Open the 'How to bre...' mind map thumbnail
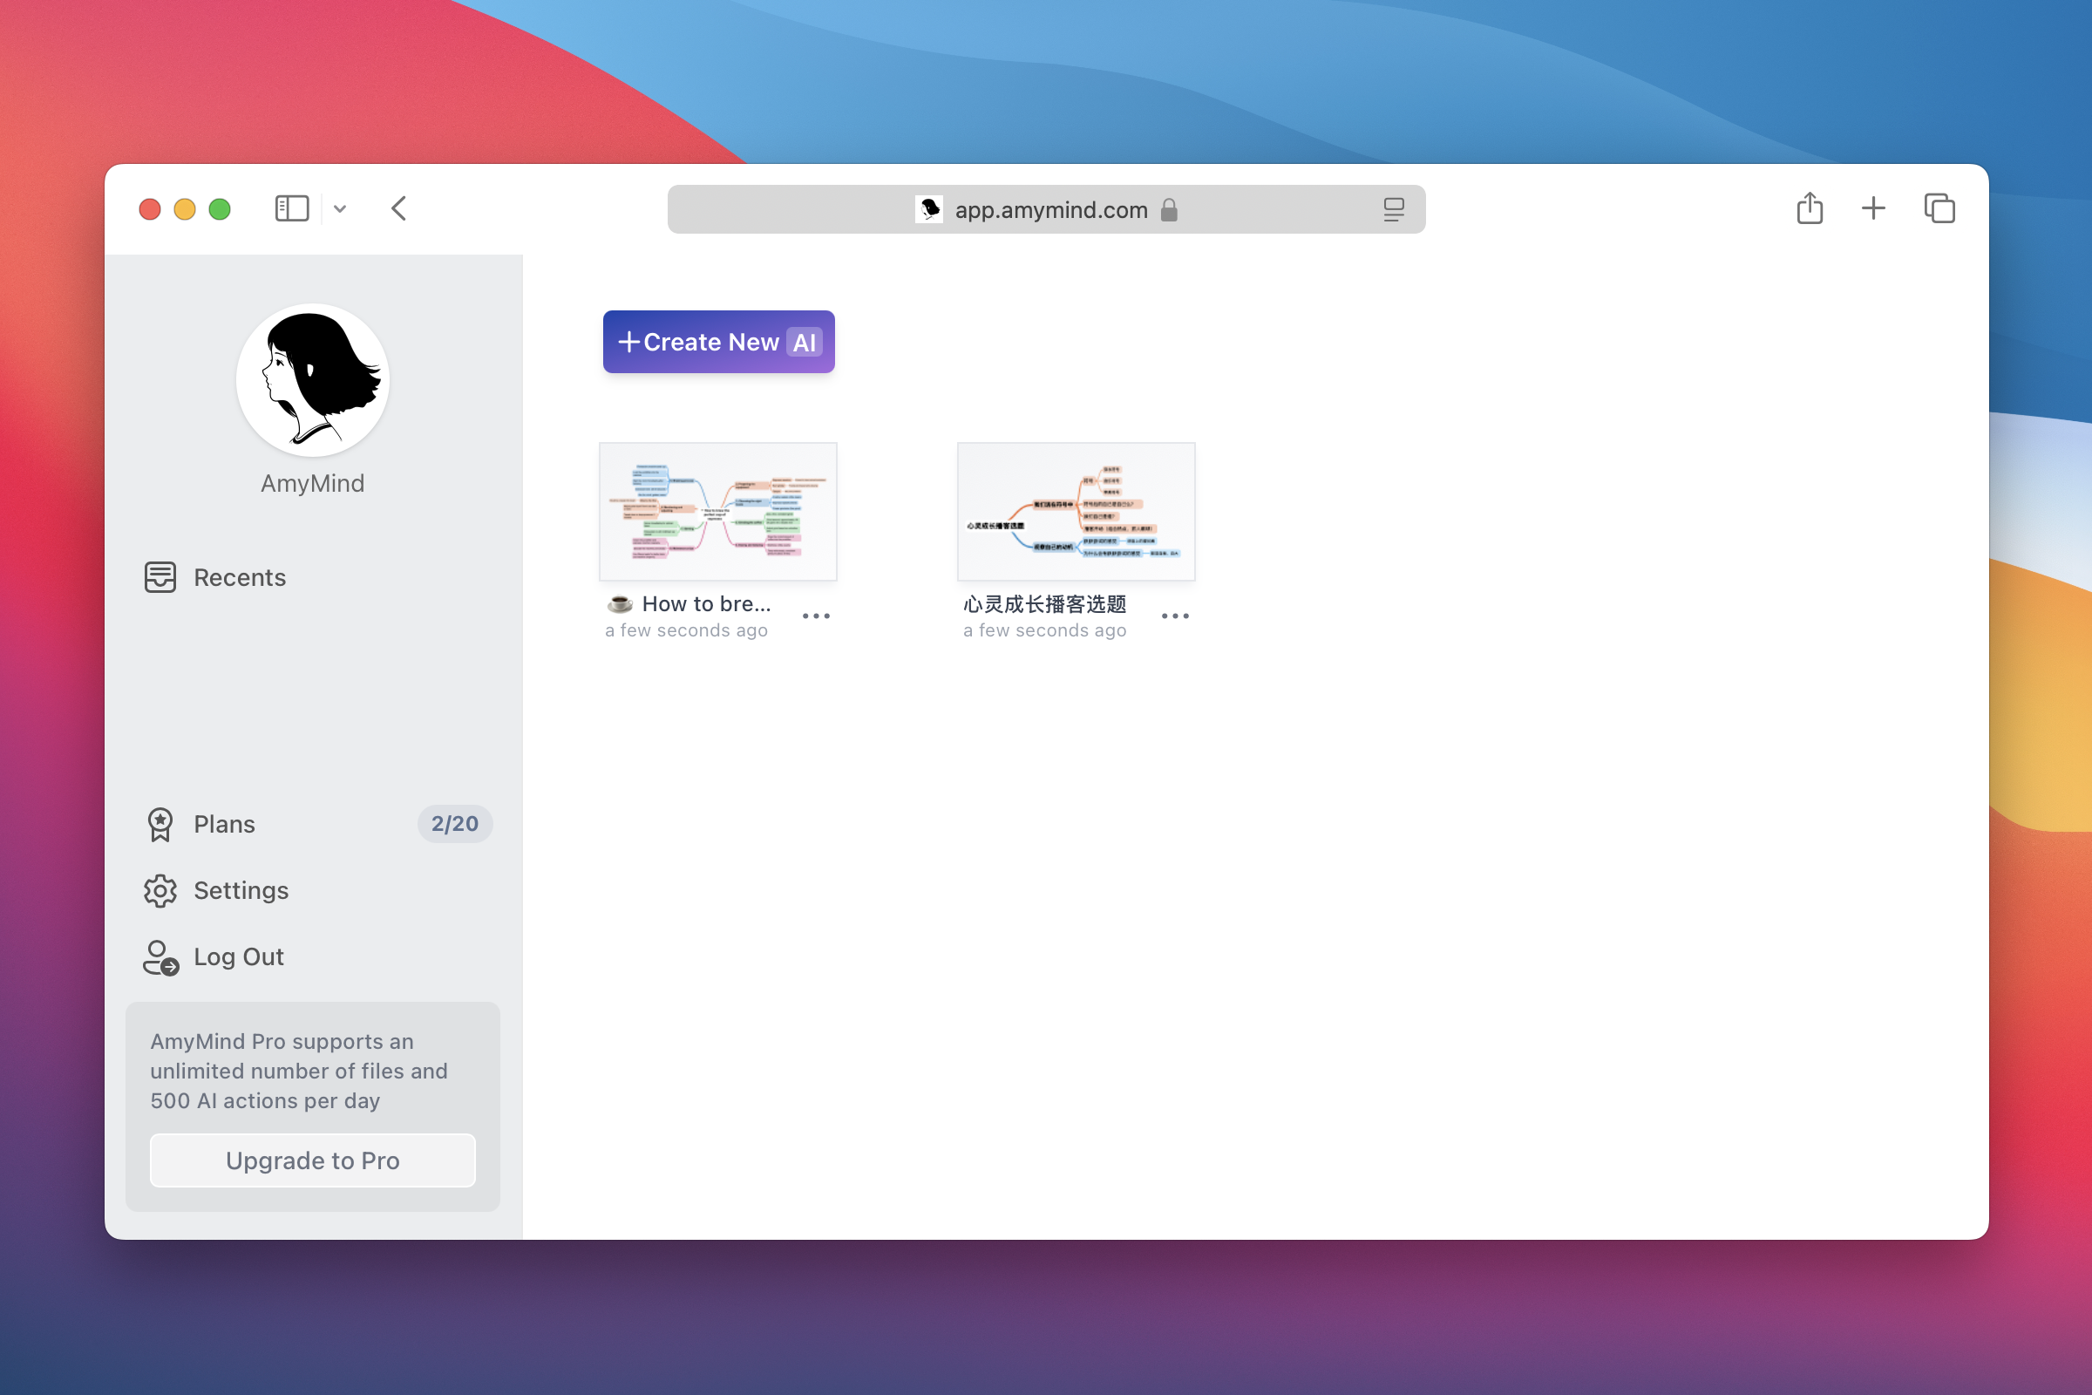The width and height of the screenshot is (2092, 1395). tap(717, 512)
